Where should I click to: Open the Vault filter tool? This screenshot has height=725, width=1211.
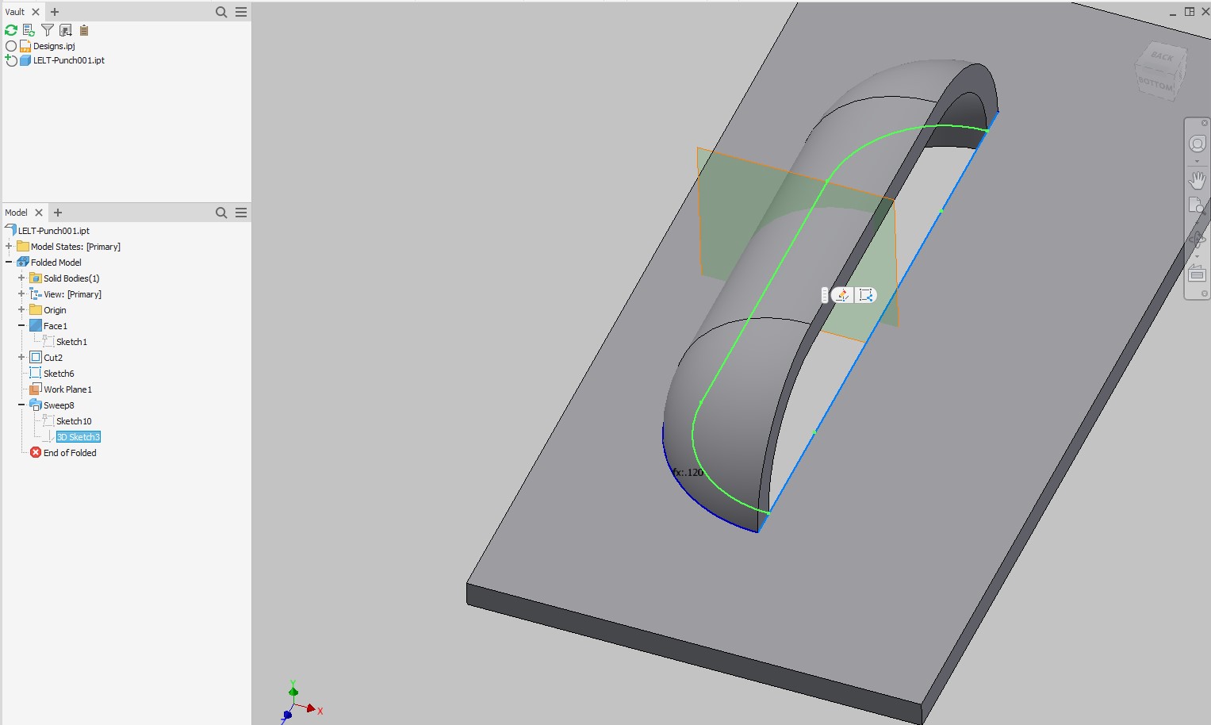pos(48,29)
